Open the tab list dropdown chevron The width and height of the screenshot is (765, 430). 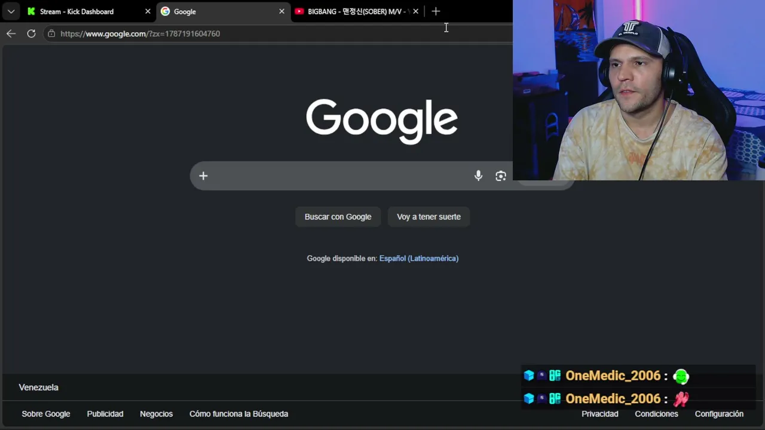click(x=11, y=11)
